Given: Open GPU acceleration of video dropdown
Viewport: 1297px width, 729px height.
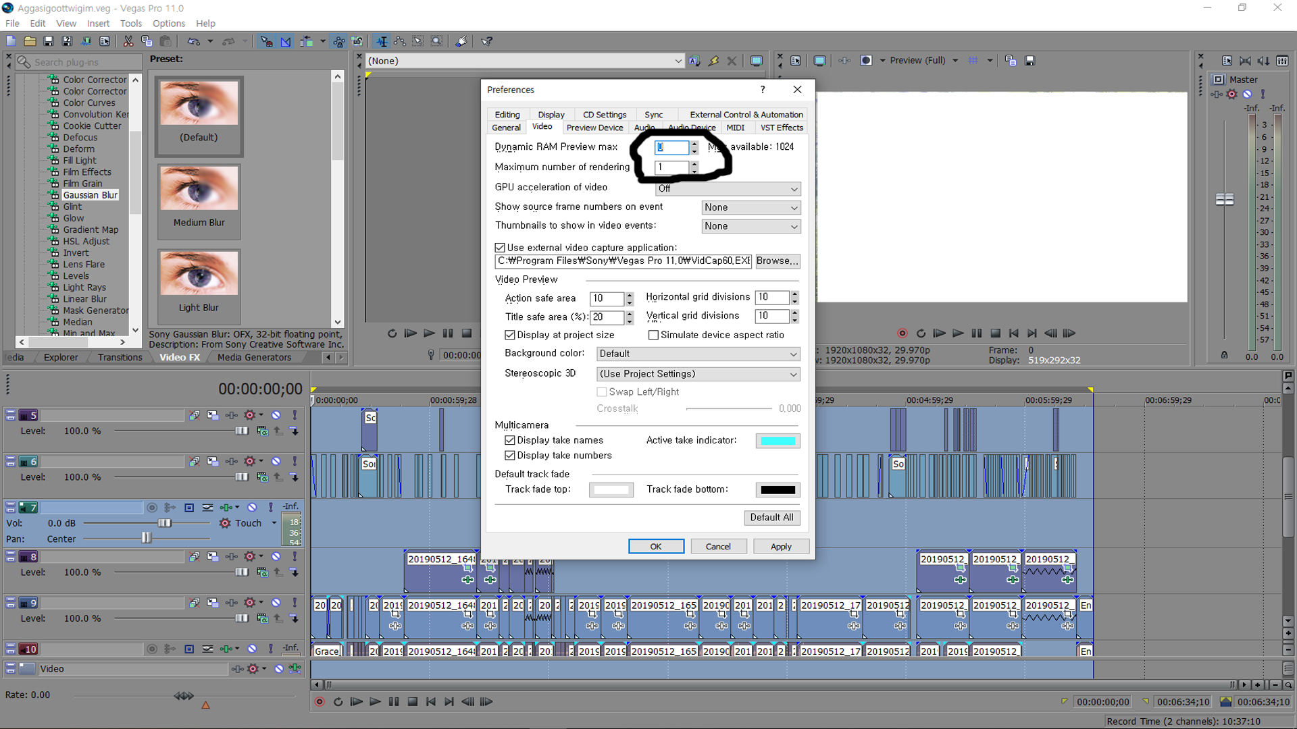Looking at the screenshot, I should pos(728,188).
